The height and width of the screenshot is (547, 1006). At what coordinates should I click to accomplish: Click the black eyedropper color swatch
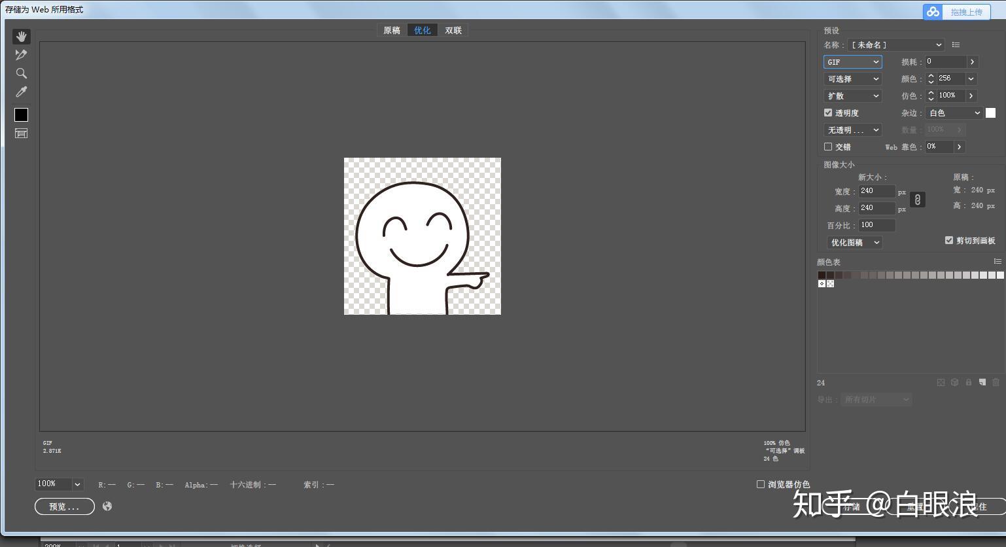(22, 115)
